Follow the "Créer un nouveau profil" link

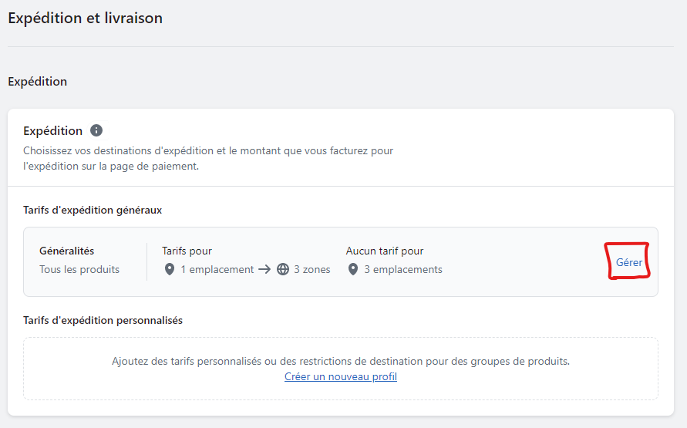tap(341, 377)
